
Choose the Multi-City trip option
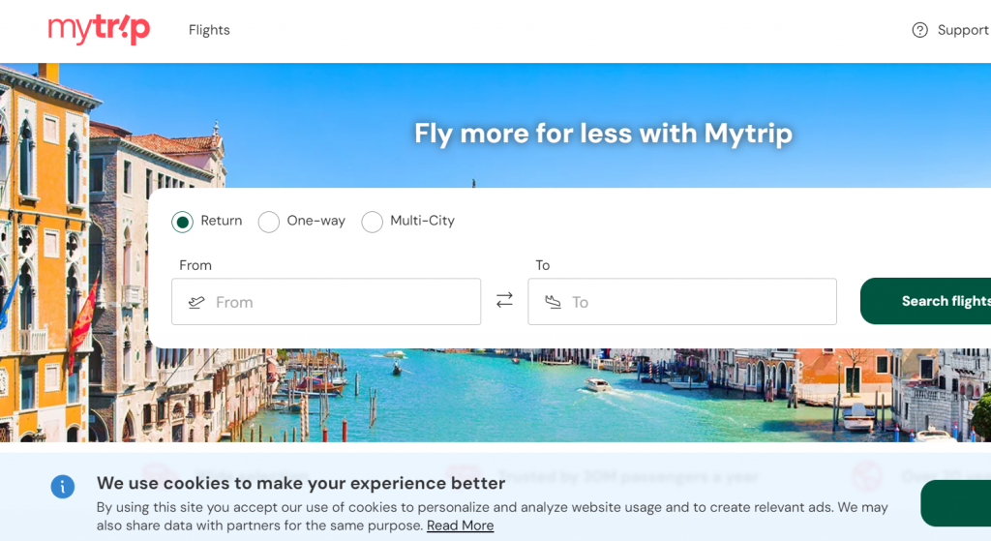coord(372,222)
